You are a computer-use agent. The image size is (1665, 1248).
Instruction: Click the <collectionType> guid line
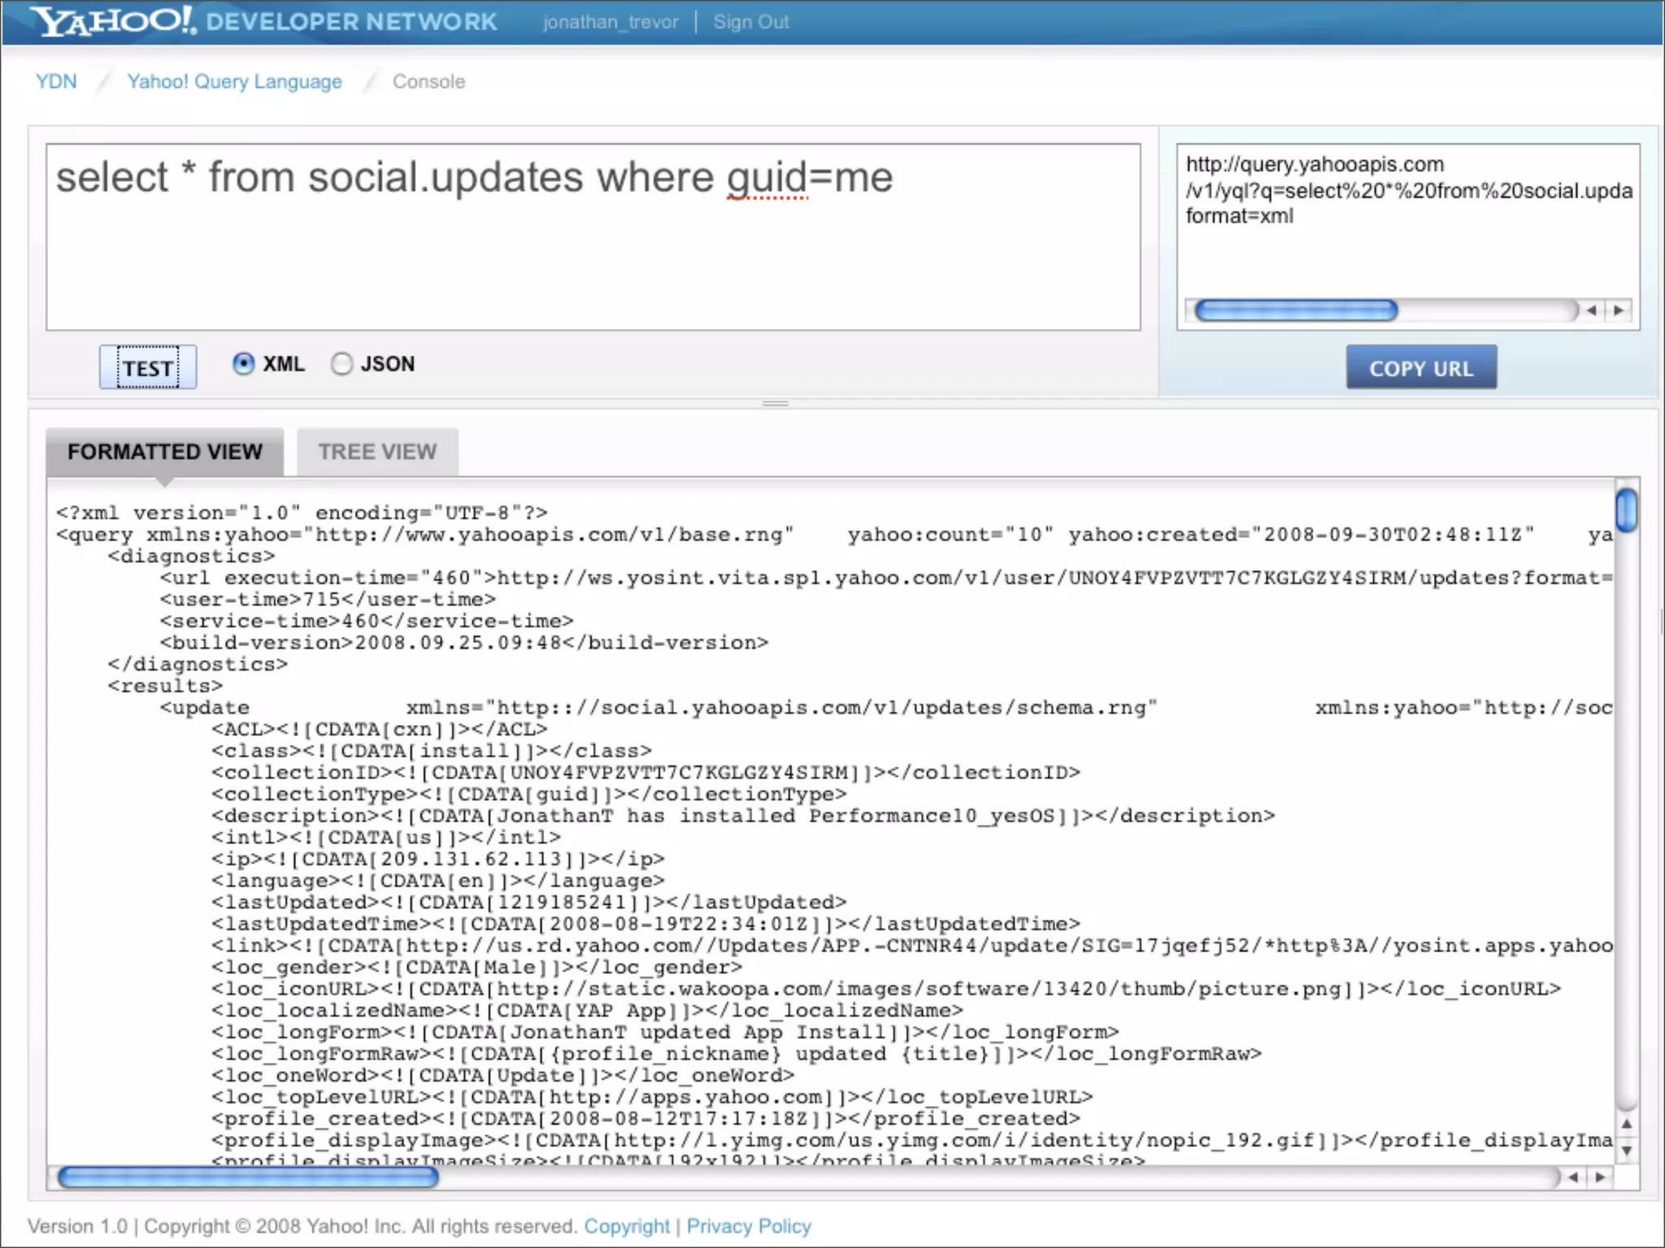click(x=529, y=794)
